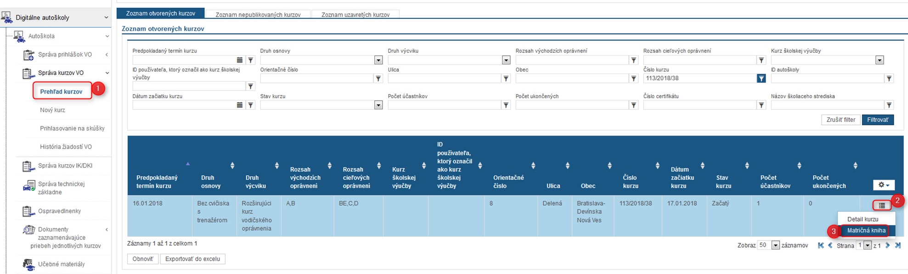The width and height of the screenshot is (908, 274).
Task: Open the Stav kurzu dropdown
Action: point(378,105)
